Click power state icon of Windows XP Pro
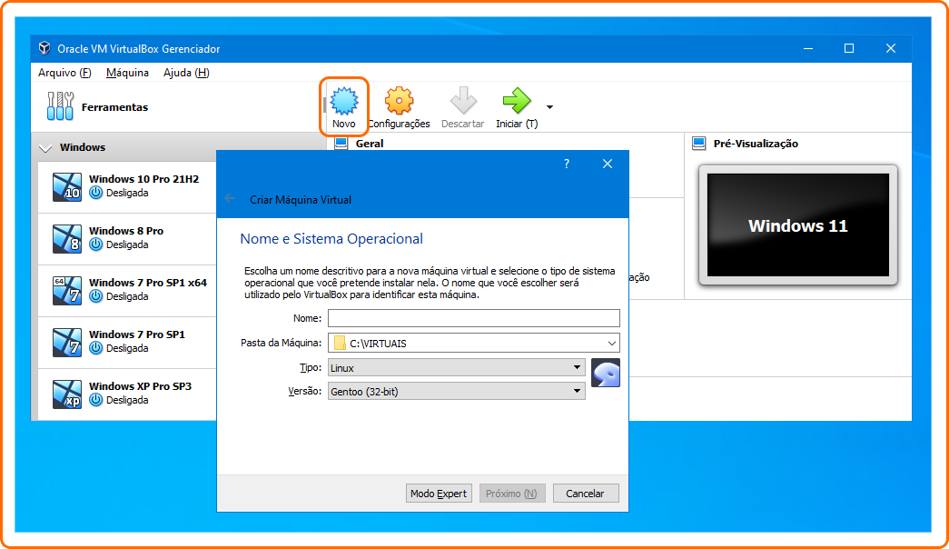This screenshot has height=549, width=949. click(95, 400)
